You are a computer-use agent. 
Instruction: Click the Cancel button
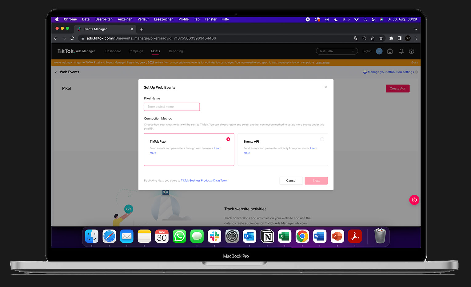[291, 181]
